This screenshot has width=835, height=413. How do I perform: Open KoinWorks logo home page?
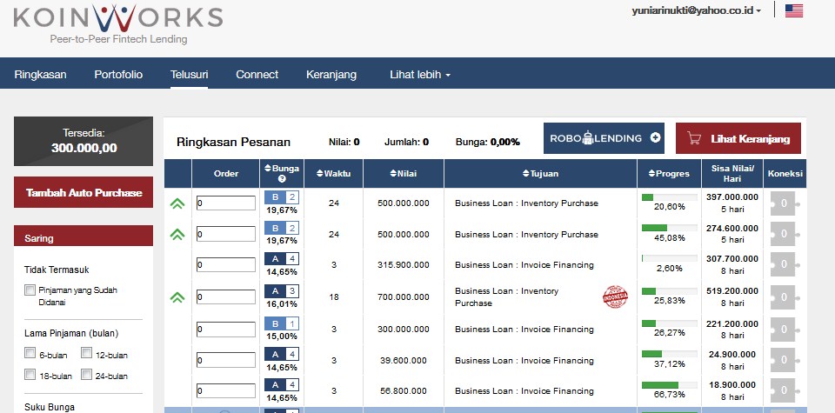[118, 24]
